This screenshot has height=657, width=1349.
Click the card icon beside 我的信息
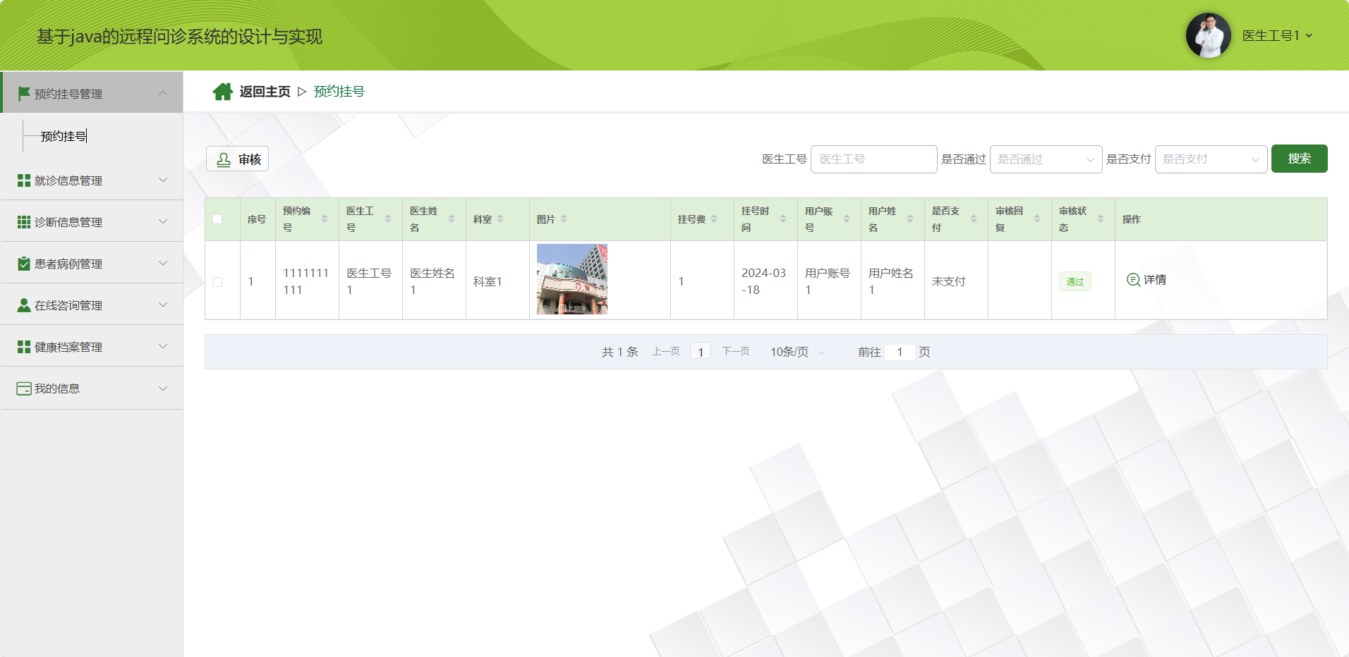pyautogui.click(x=24, y=388)
